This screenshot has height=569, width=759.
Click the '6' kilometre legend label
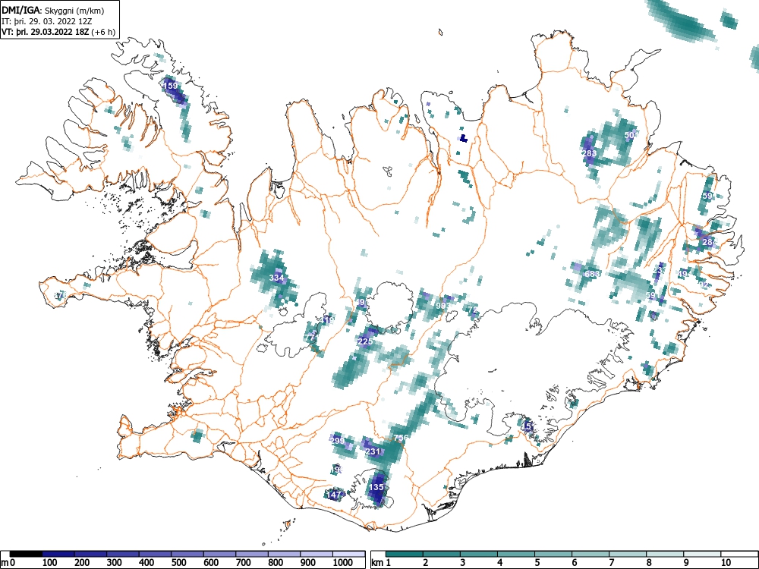(x=575, y=563)
